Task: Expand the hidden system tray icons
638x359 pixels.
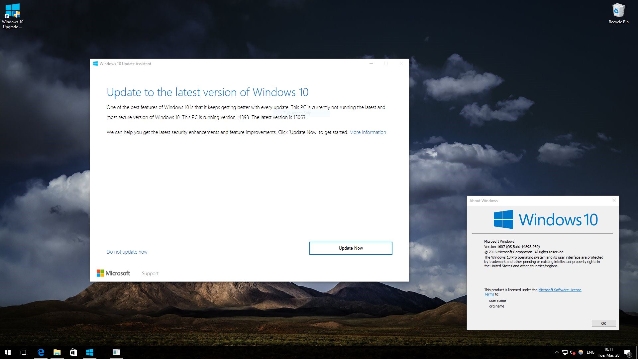Action: (x=557, y=352)
